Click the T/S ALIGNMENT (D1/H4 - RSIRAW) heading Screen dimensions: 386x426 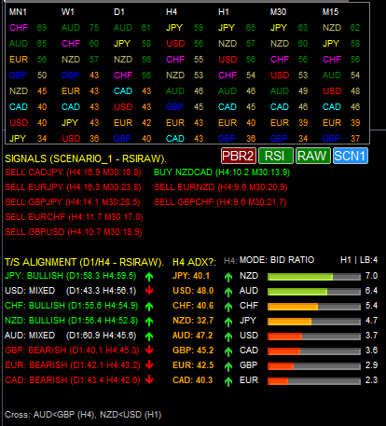[x=84, y=263]
